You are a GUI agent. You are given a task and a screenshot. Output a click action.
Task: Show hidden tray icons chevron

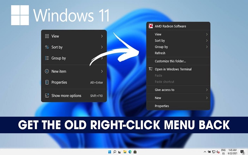click(205, 152)
